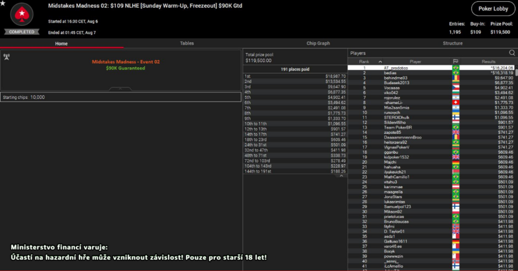Select player row prietolucas
Viewport: 518px width, 271px height.
click(x=431, y=216)
